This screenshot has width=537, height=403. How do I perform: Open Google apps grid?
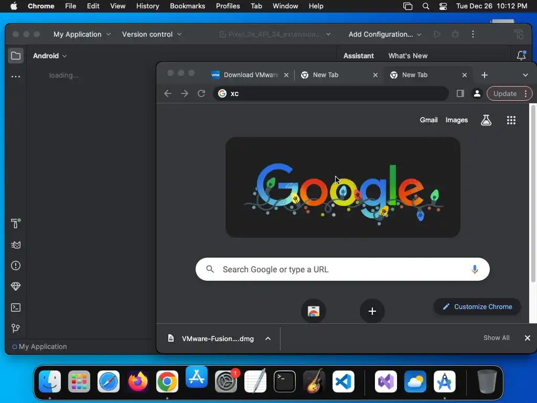pos(511,120)
